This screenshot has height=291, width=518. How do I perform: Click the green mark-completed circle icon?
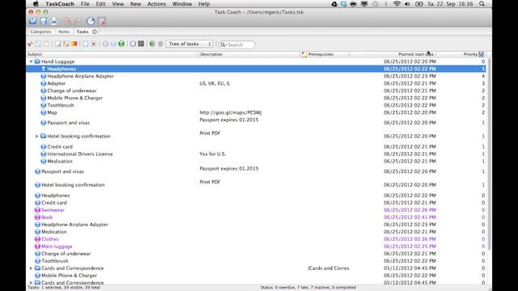click(121, 44)
